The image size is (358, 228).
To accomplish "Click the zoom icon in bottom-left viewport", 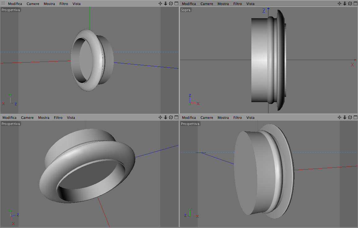I will (x=166, y=117).
